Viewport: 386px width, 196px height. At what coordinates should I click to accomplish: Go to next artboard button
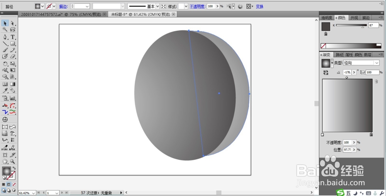[62, 193]
